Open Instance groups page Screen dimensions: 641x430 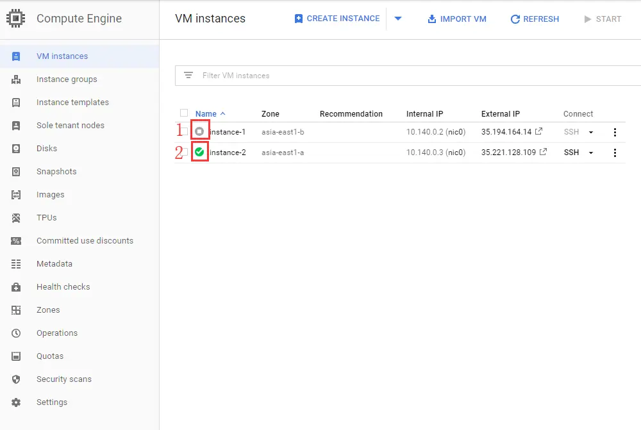(67, 79)
